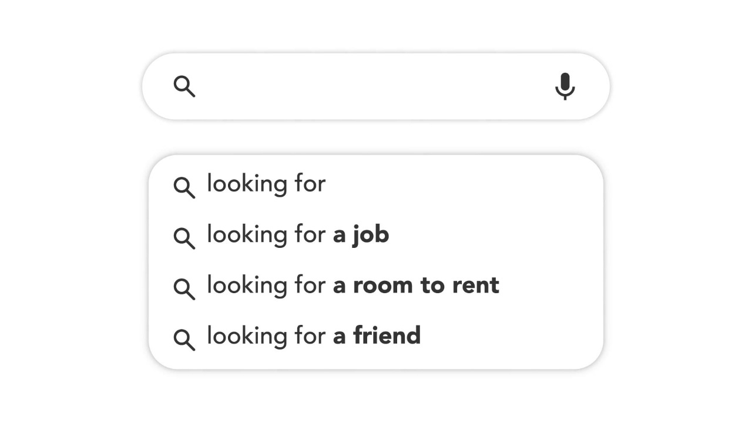This screenshot has width=752, height=423.
Task: Click the bold "a friend" text
Action: point(377,336)
